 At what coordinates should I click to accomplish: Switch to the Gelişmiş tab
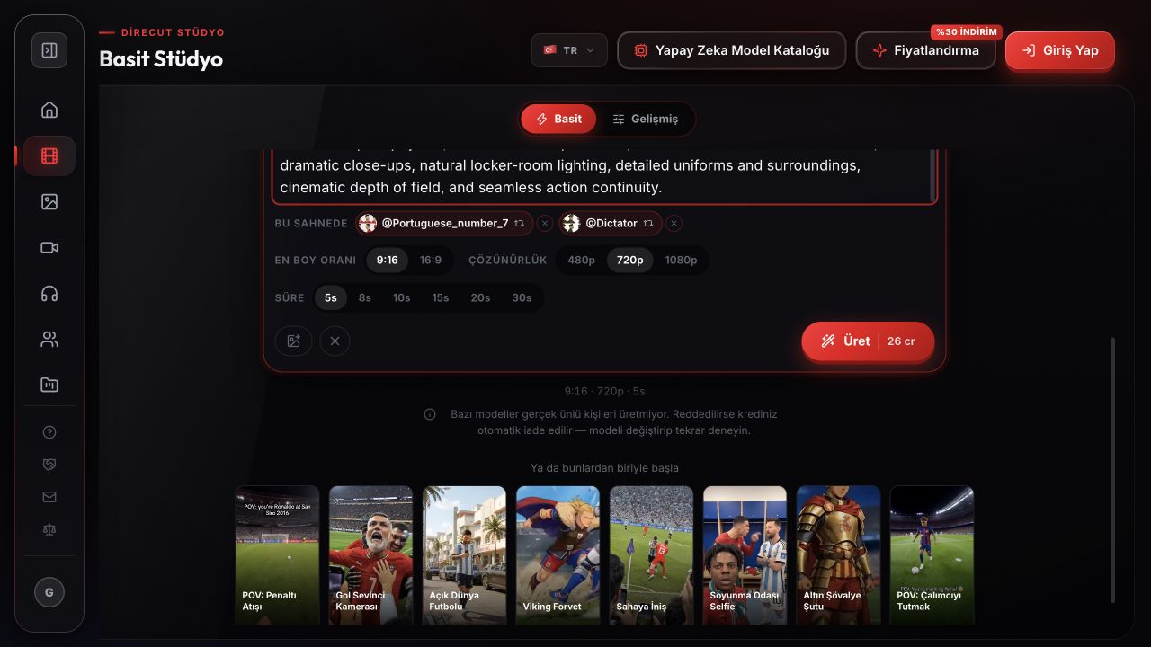pos(645,119)
